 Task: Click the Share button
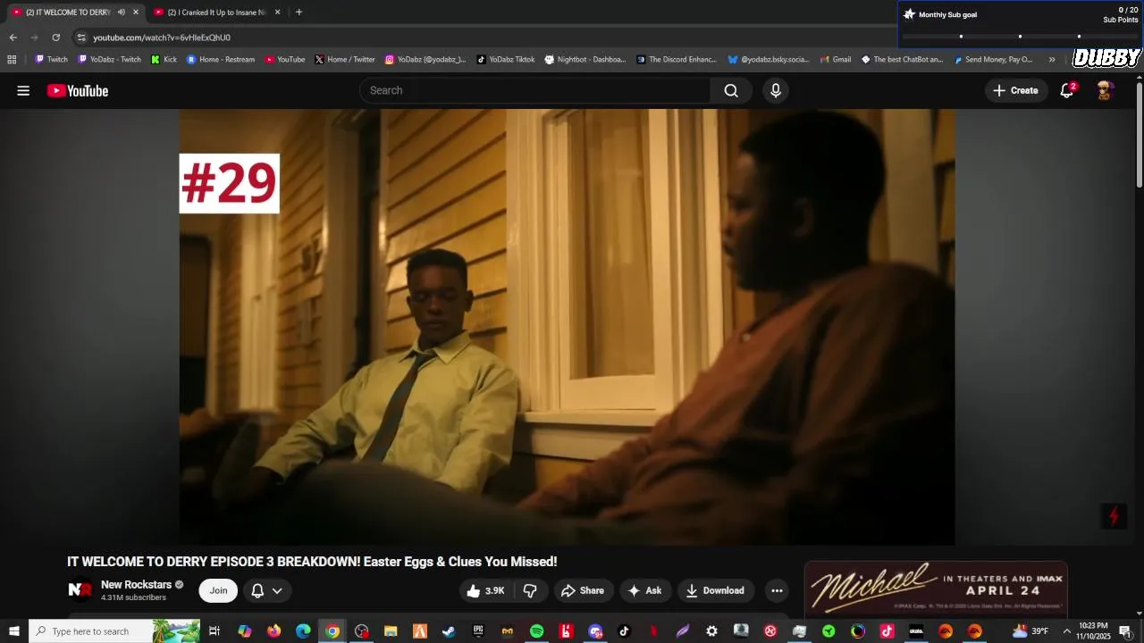583,590
